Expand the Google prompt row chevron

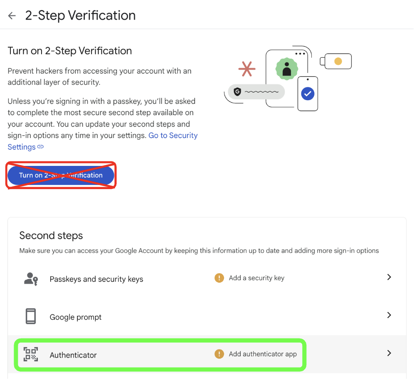[389, 315]
